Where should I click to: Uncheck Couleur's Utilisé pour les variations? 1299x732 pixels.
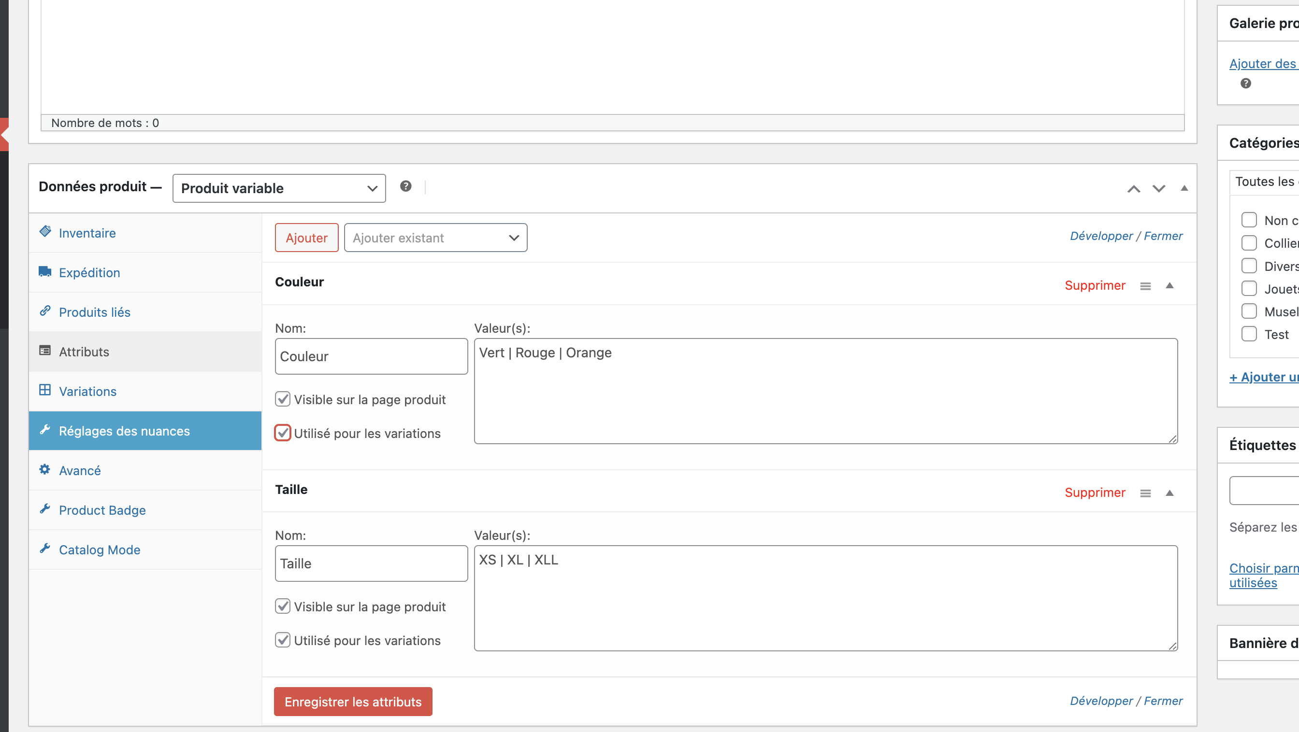283,433
